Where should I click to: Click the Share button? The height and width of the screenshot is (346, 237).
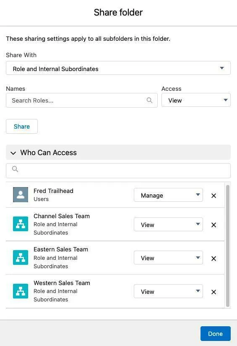[x=22, y=127]
